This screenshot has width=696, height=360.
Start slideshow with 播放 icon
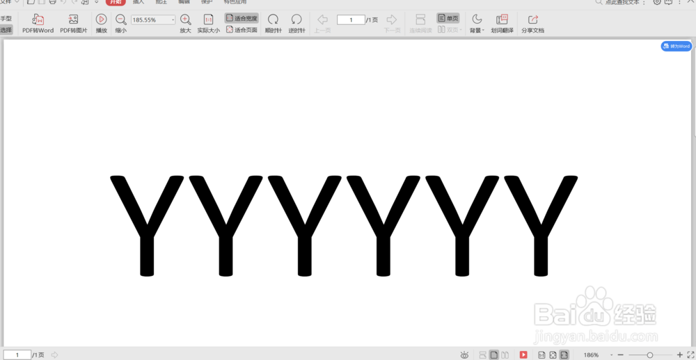101,19
